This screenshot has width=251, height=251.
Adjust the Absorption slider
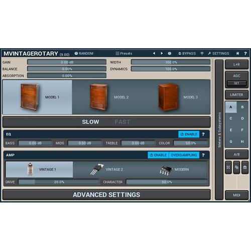67,75
